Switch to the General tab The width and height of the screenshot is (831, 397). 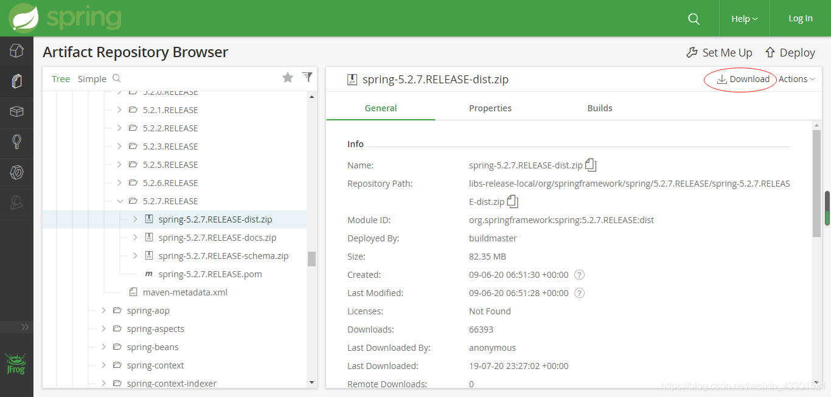(381, 108)
